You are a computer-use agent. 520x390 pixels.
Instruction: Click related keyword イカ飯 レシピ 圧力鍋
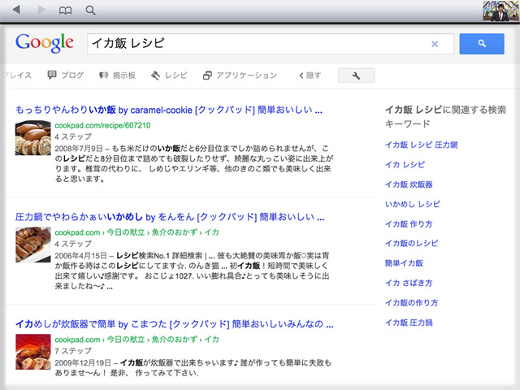coord(422,145)
